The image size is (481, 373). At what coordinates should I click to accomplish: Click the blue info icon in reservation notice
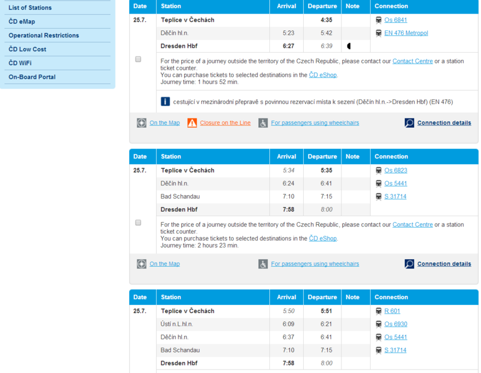point(165,101)
